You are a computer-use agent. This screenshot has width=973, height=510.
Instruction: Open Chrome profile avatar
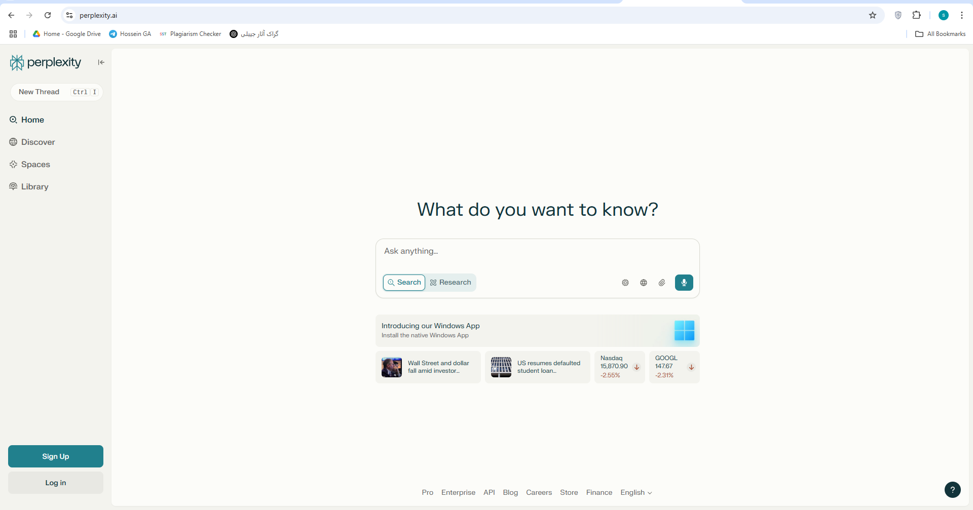coord(944,15)
